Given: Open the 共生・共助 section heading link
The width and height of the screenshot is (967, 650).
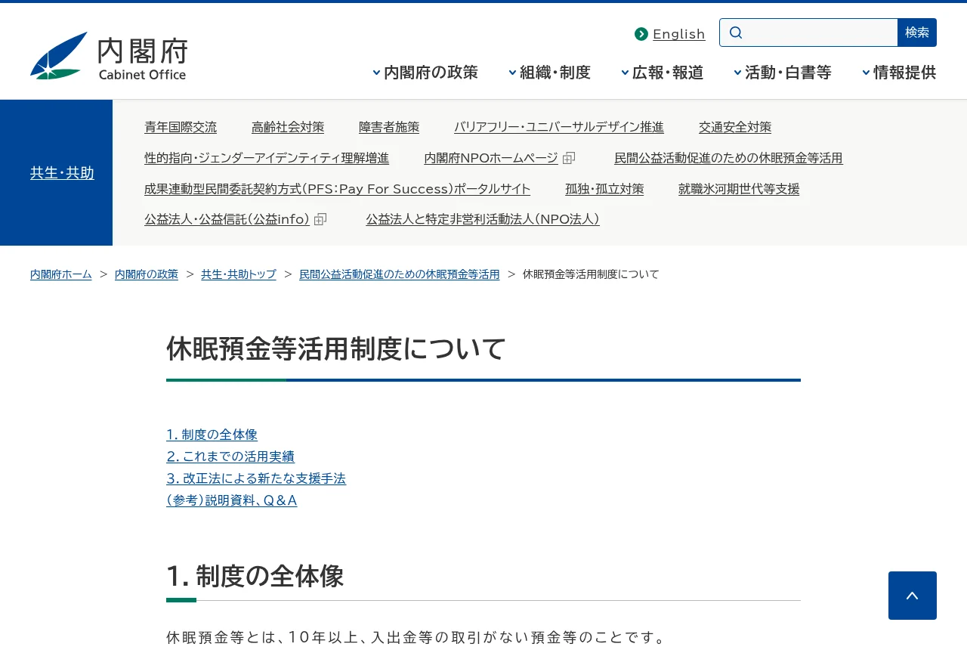Looking at the screenshot, I should [62, 173].
